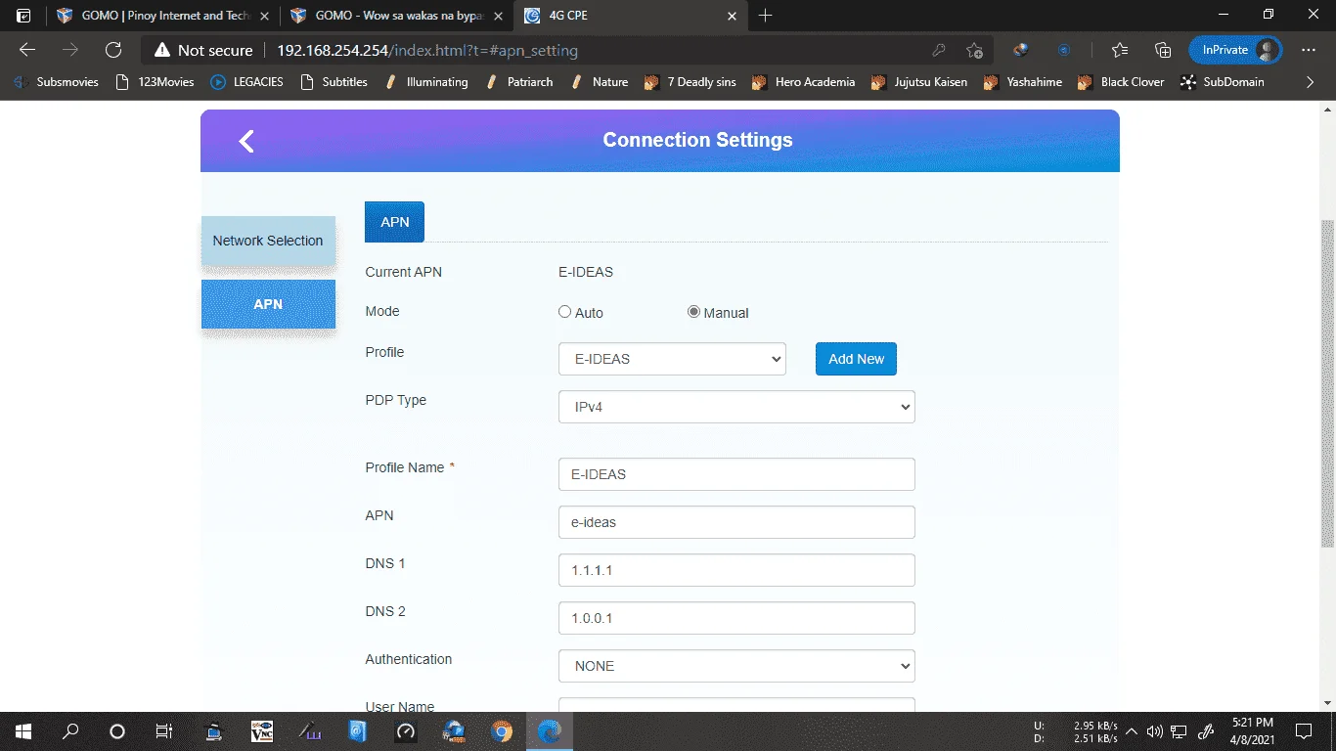Select the Auto mode radio button
The image size is (1336, 751).
pos(564,312)
